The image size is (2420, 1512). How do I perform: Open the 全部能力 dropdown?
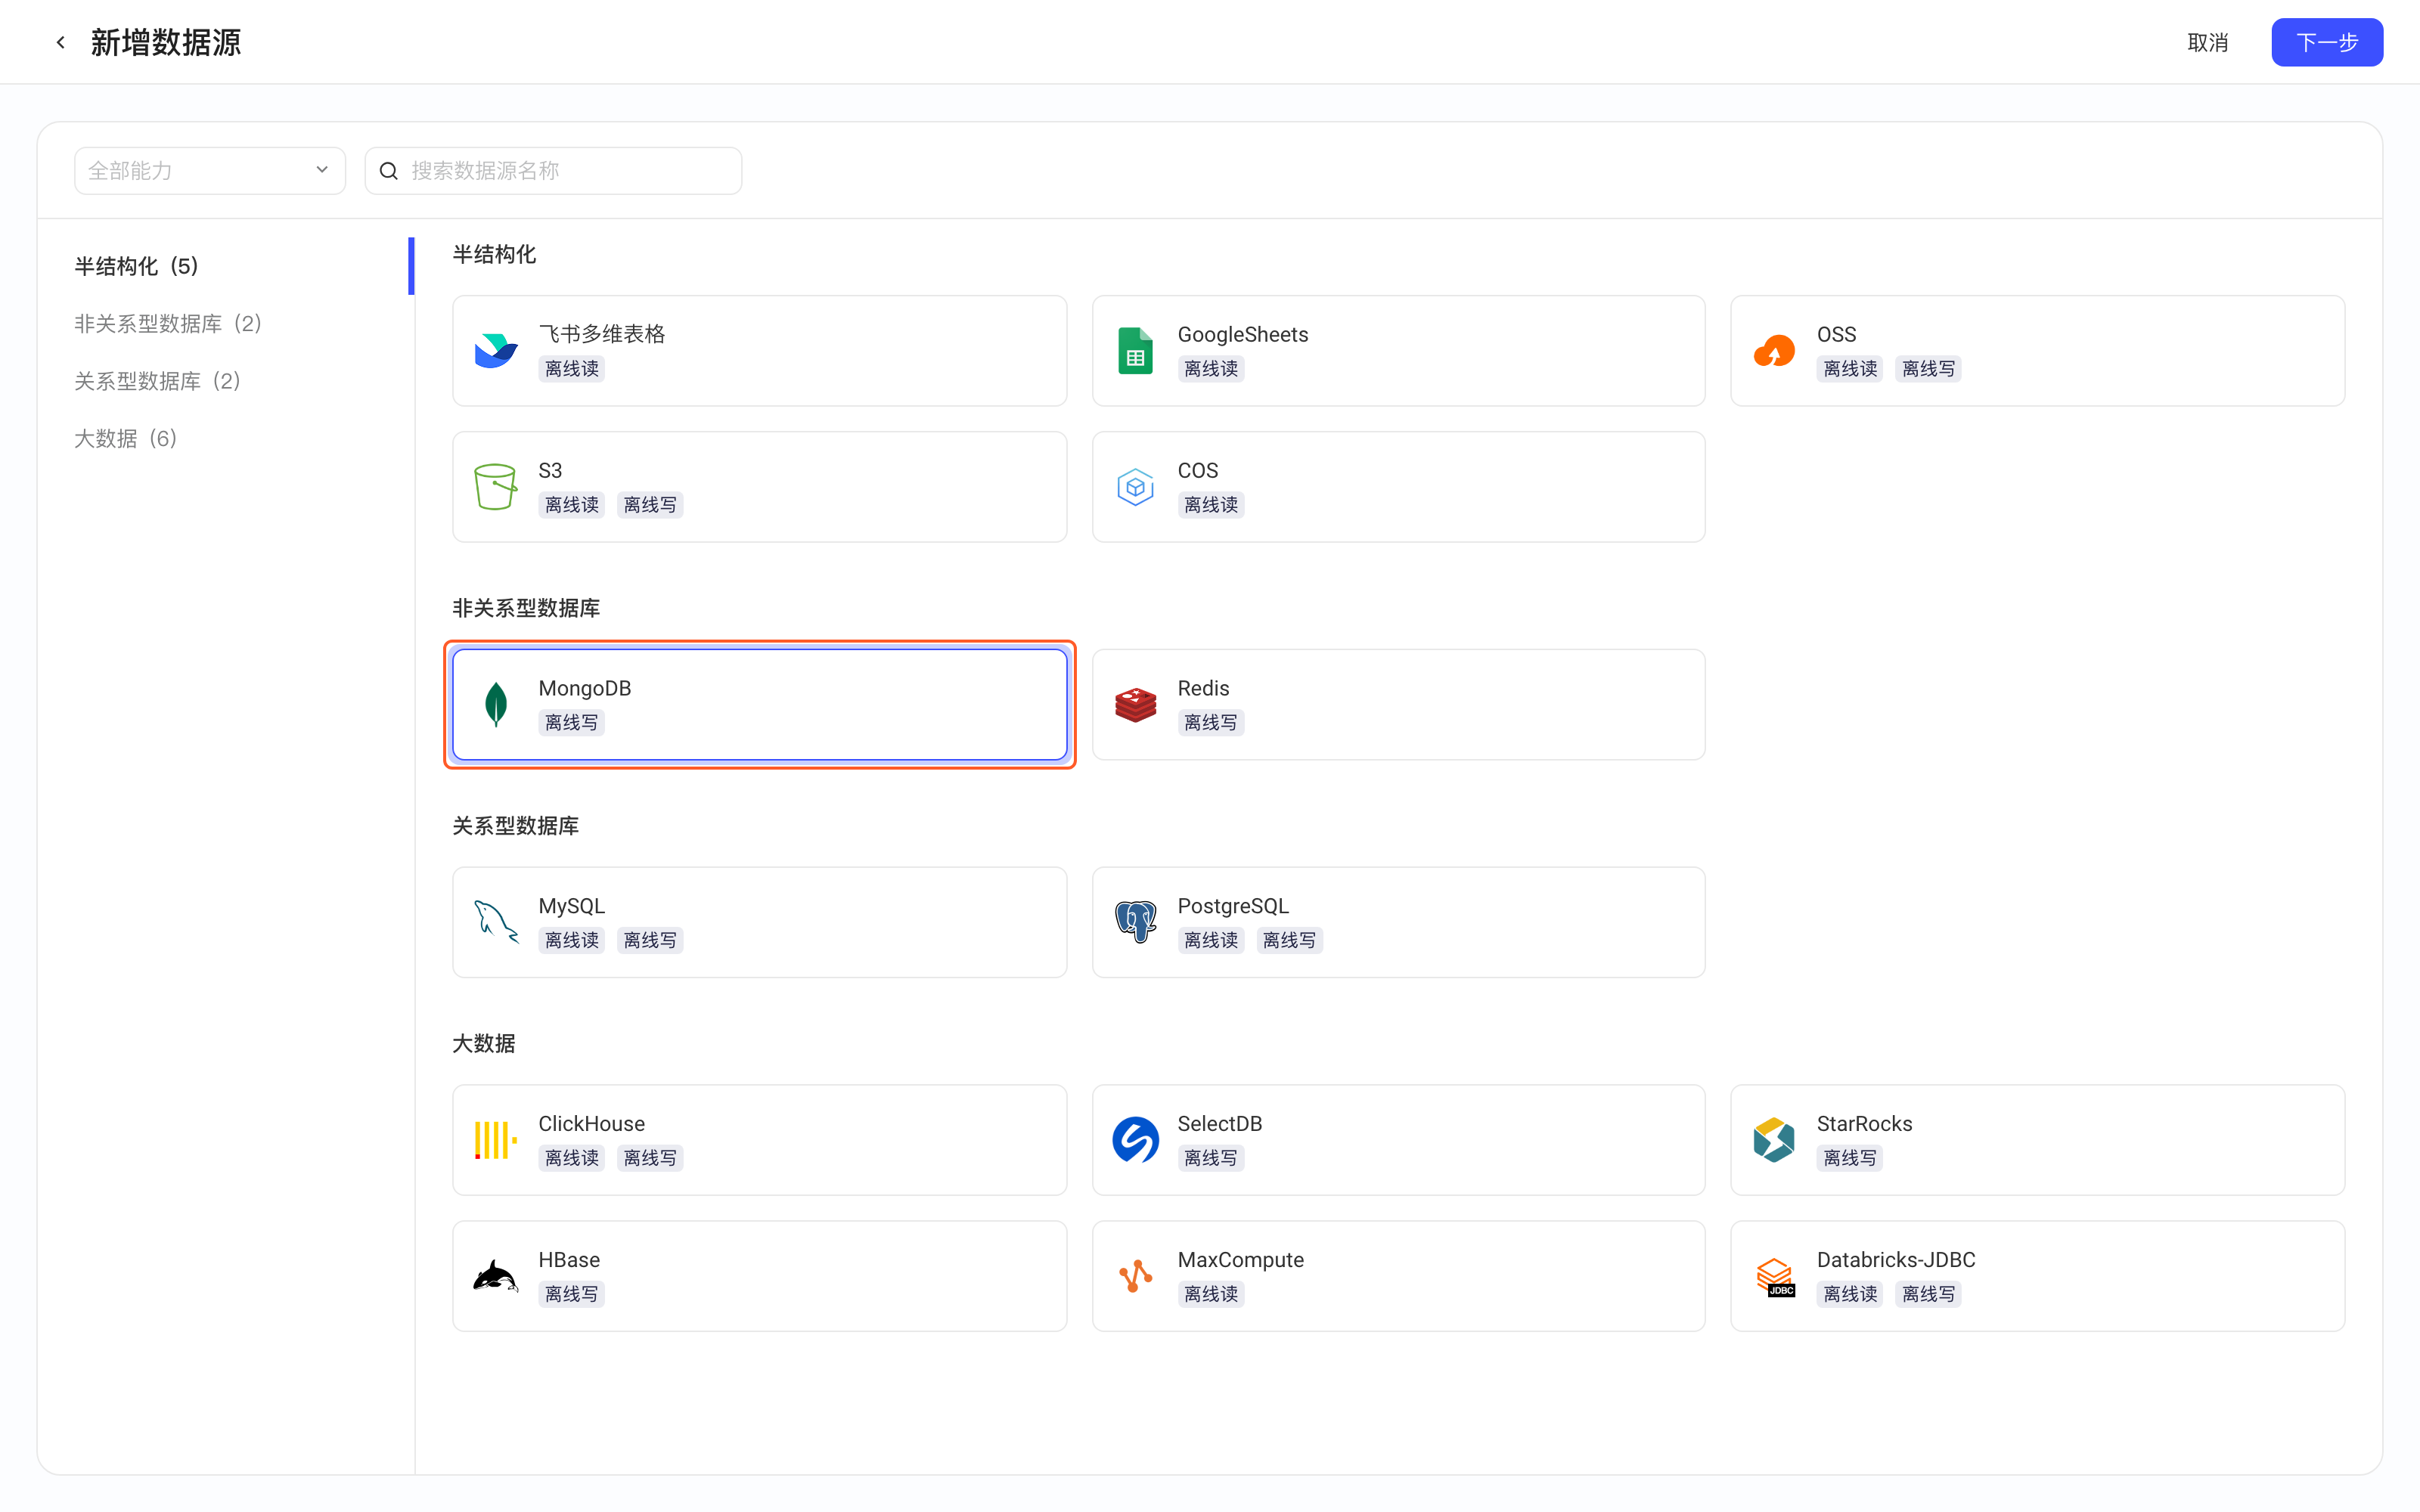point(210,171)
